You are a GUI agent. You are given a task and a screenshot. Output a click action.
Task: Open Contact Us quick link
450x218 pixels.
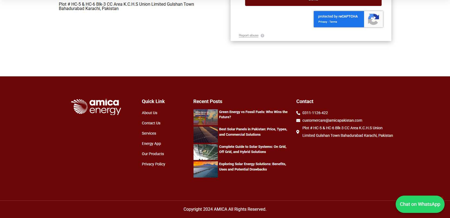point(151,123)
